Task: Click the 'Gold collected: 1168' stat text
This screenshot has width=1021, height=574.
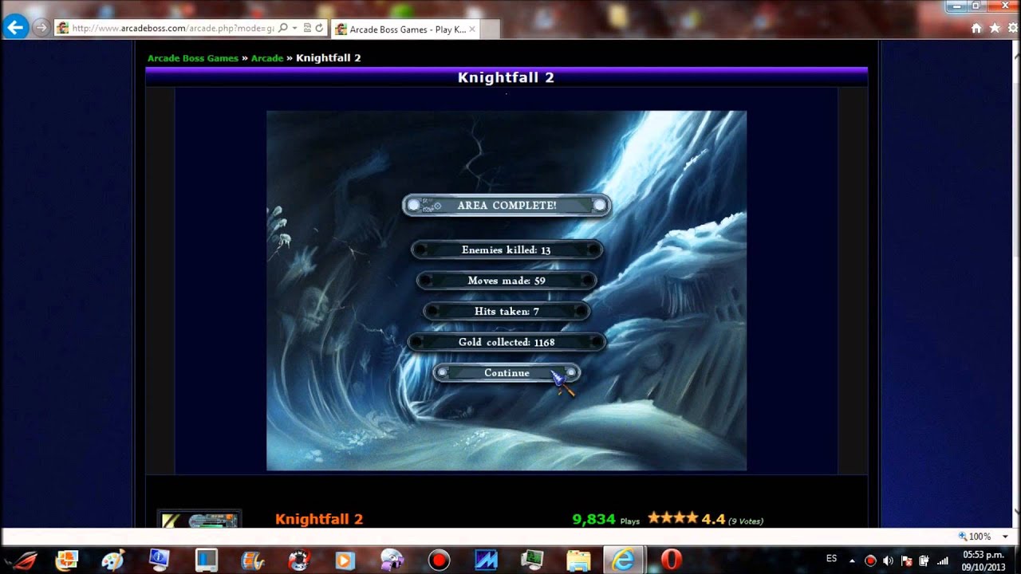Action: click(x=507, y=342)
